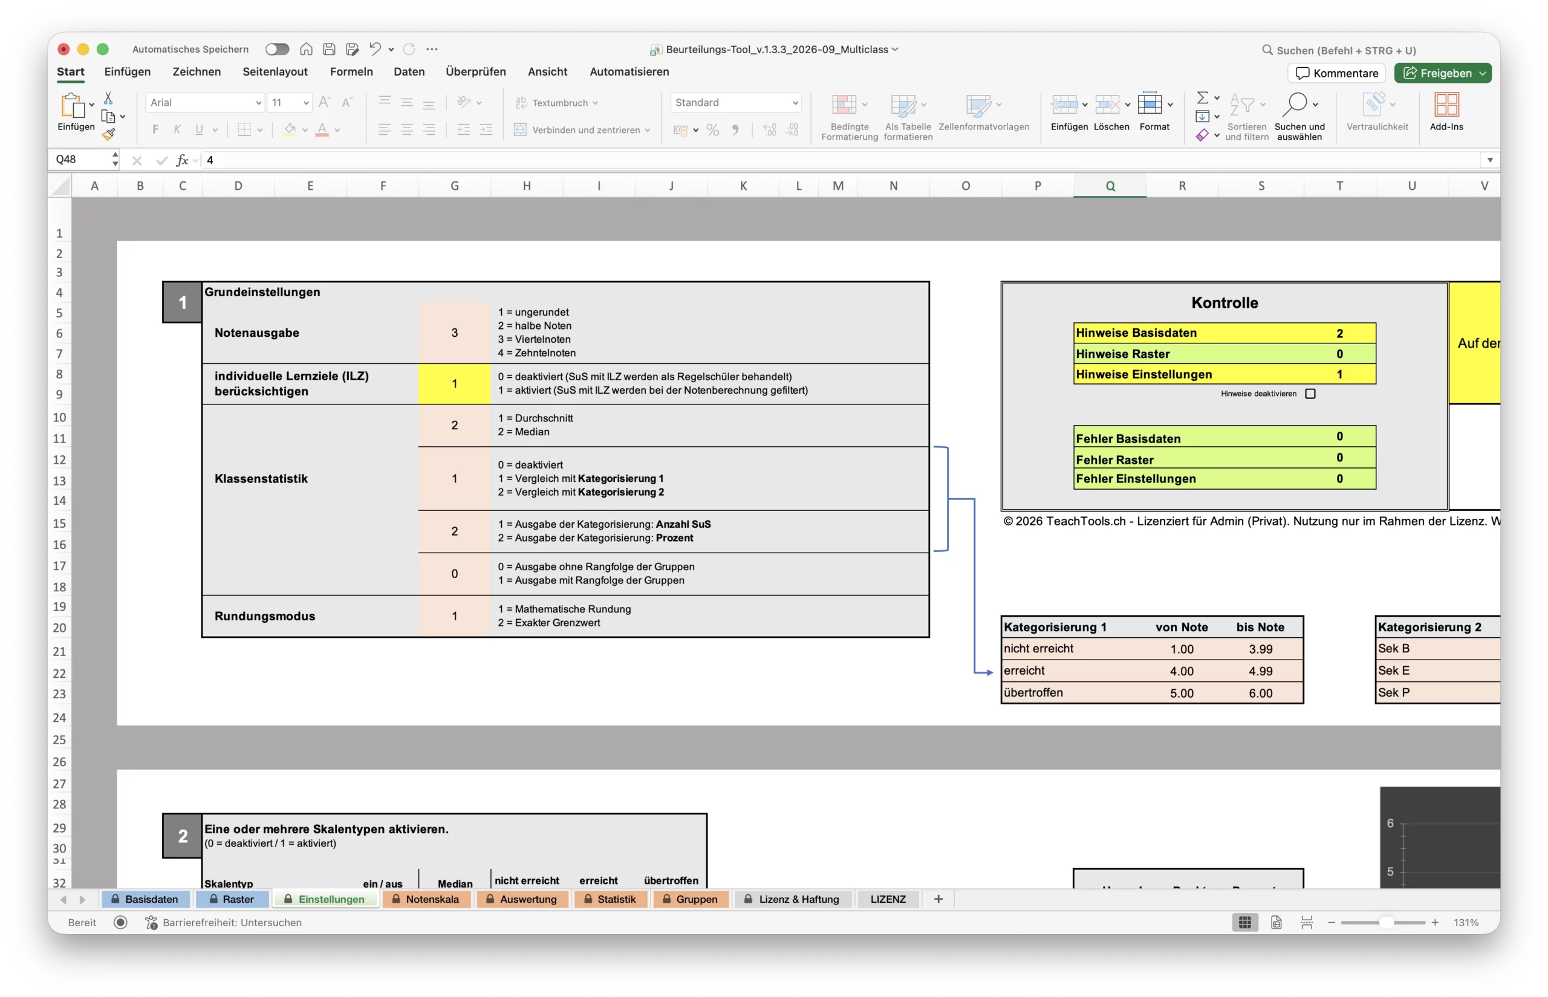Click the Vertraulichkeit sensitivity icon
Viewport: 1548px width, 997px height.
[x=1374, y=103]
